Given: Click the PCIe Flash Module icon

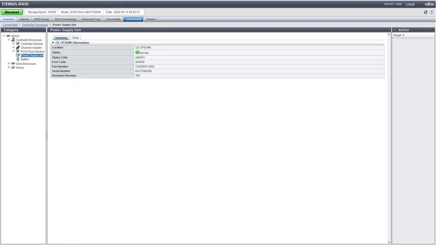Looking at the screenshot, I should point(18,51).
